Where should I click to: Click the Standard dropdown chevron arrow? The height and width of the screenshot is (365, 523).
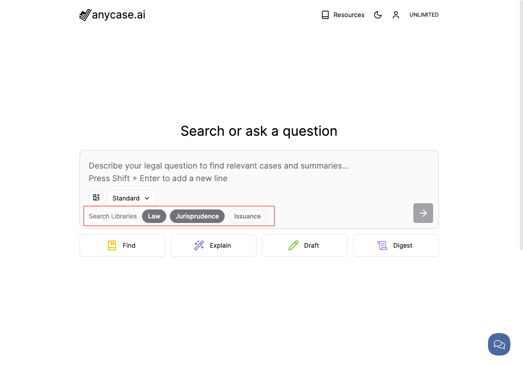coord(147,198)
